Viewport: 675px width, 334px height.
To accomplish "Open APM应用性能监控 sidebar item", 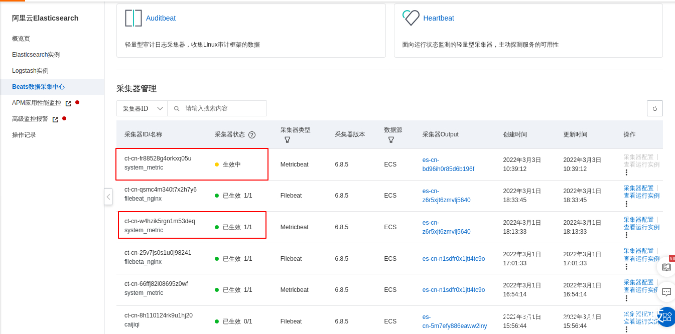I will coord(37,103).
